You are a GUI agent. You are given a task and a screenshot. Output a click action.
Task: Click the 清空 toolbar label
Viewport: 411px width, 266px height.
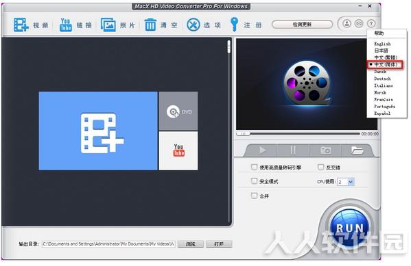click(x=169, y=25)
